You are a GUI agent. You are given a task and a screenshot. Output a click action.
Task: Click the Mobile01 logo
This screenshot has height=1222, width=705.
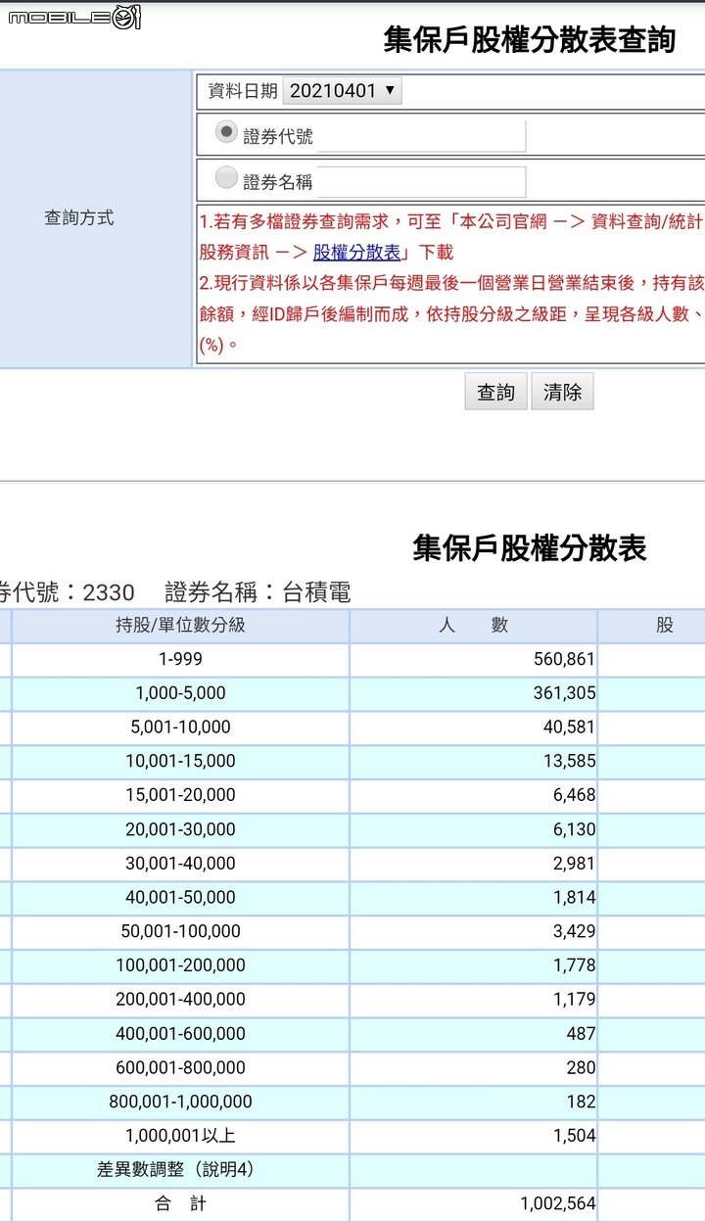click(74, 17)
